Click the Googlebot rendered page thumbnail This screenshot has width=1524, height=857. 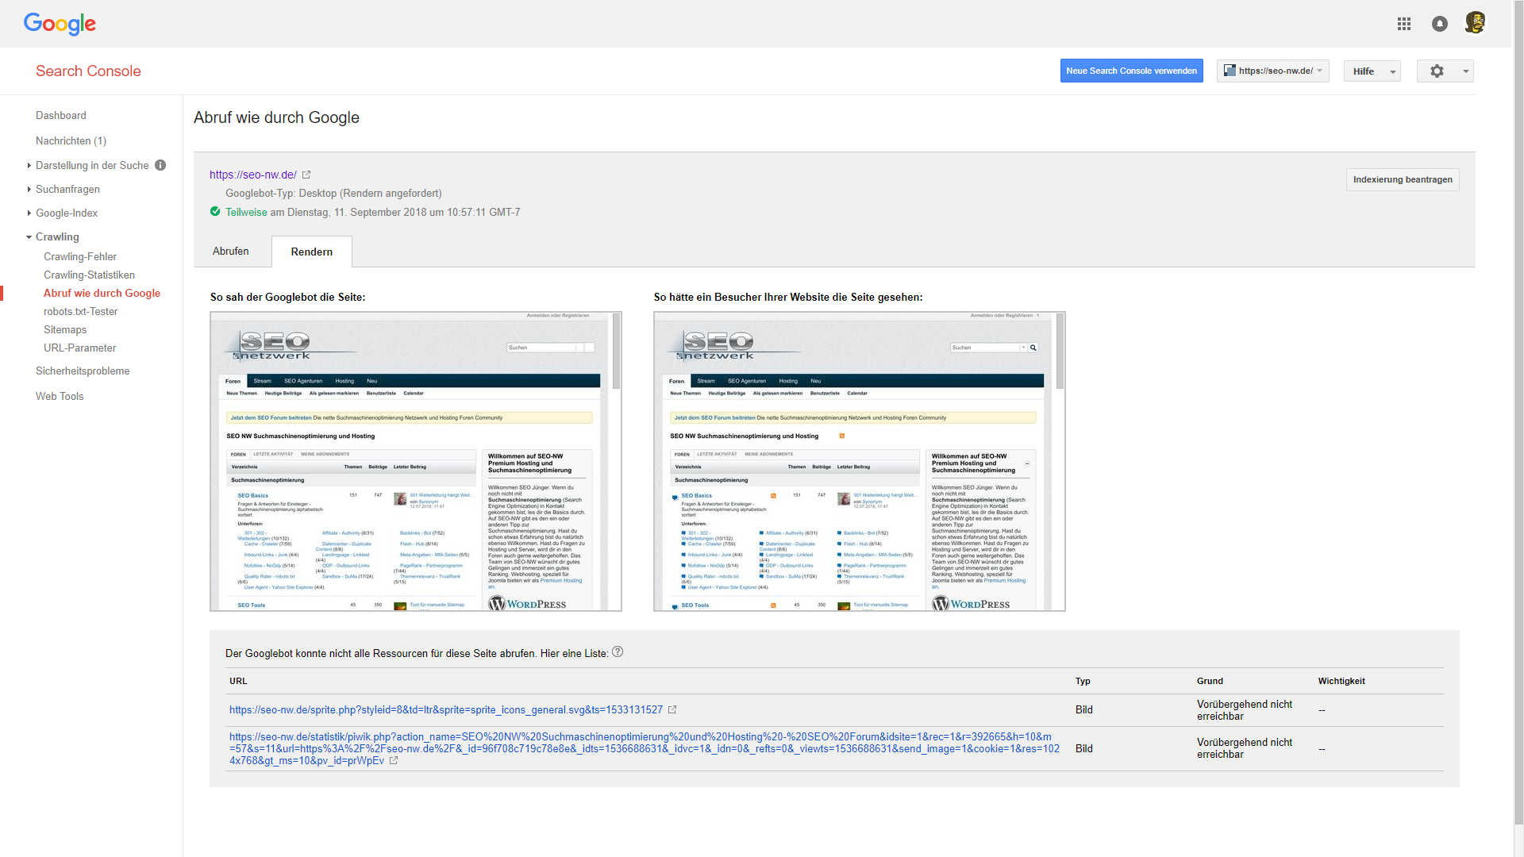coord(410,461)
